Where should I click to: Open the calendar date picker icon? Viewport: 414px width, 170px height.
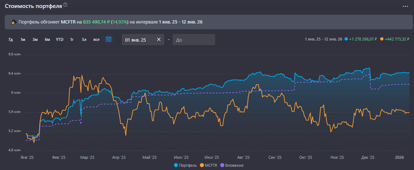[108, 39]
